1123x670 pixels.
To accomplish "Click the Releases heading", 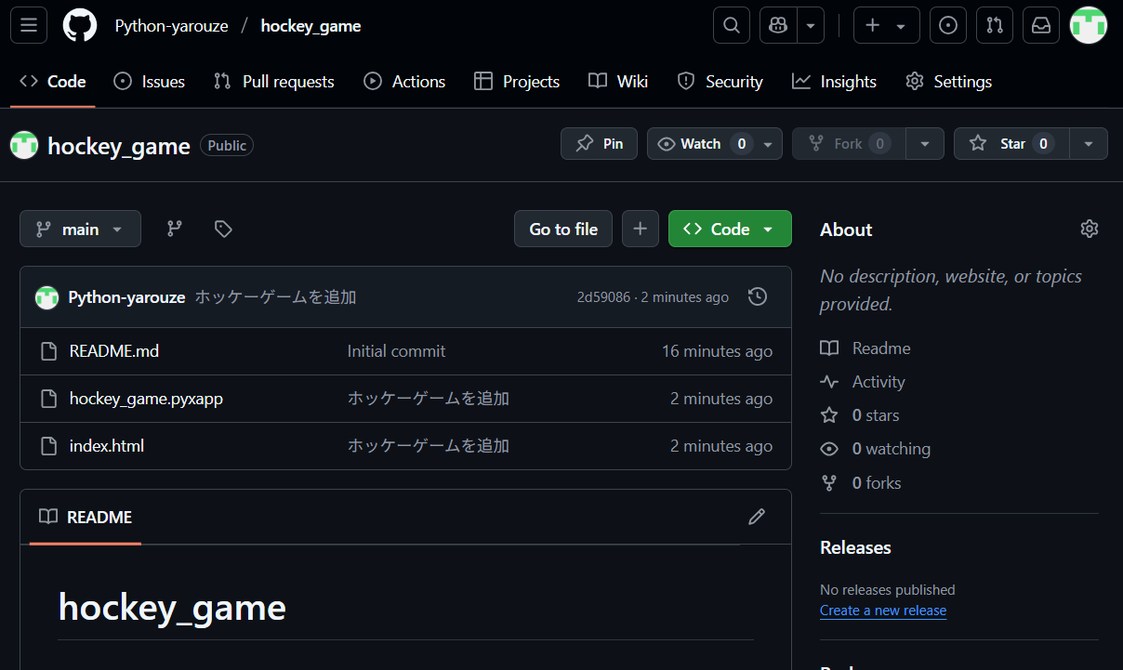I will [x=855, y=547].
